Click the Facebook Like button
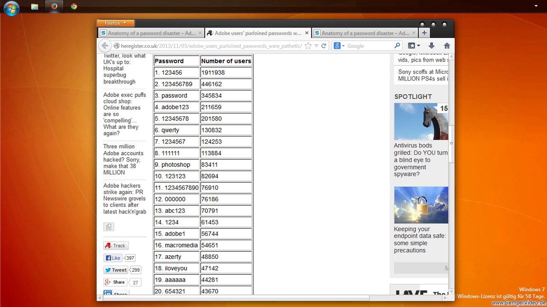The image size is (547, 307). pos(113,258)
